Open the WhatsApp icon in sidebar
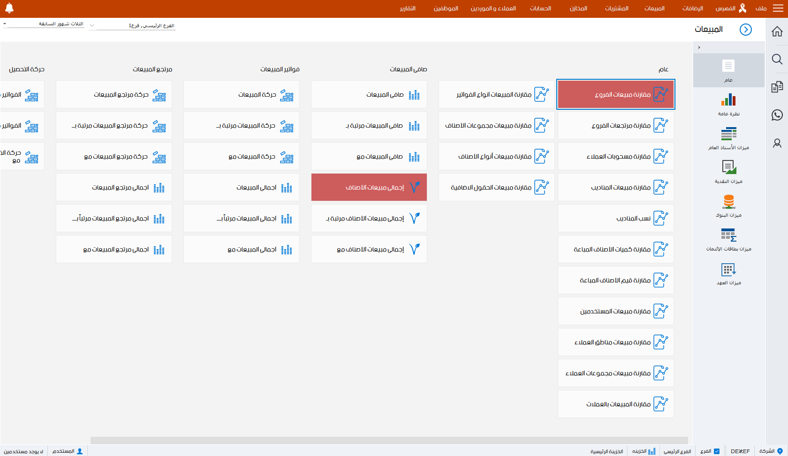788x456 pixels. pos(777,115)
